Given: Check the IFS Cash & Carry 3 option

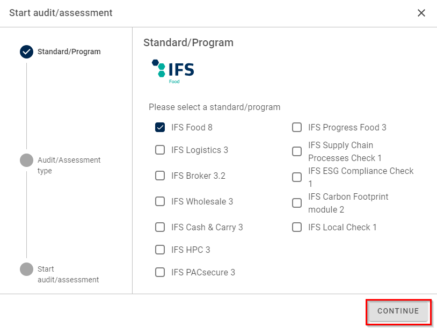Looking at the screenshot, I should click(160, 227).
